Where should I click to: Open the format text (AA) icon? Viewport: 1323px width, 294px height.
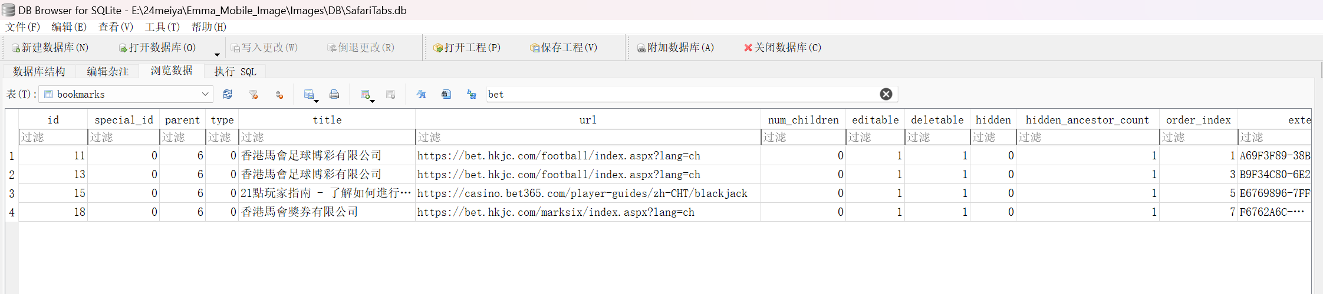tap(421, 94)
